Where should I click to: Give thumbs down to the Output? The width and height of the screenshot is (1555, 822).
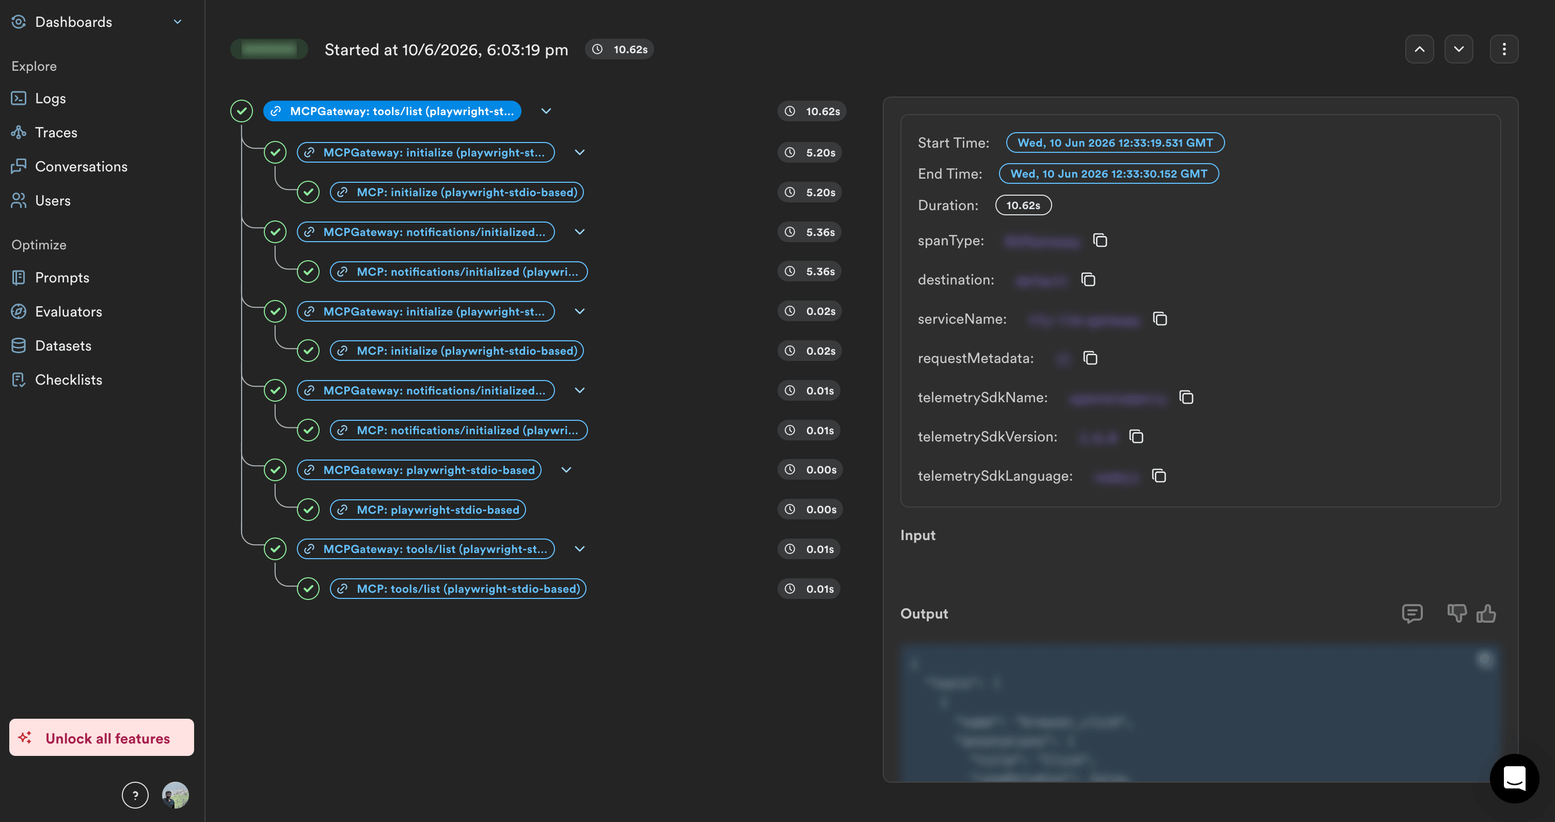1457,614
